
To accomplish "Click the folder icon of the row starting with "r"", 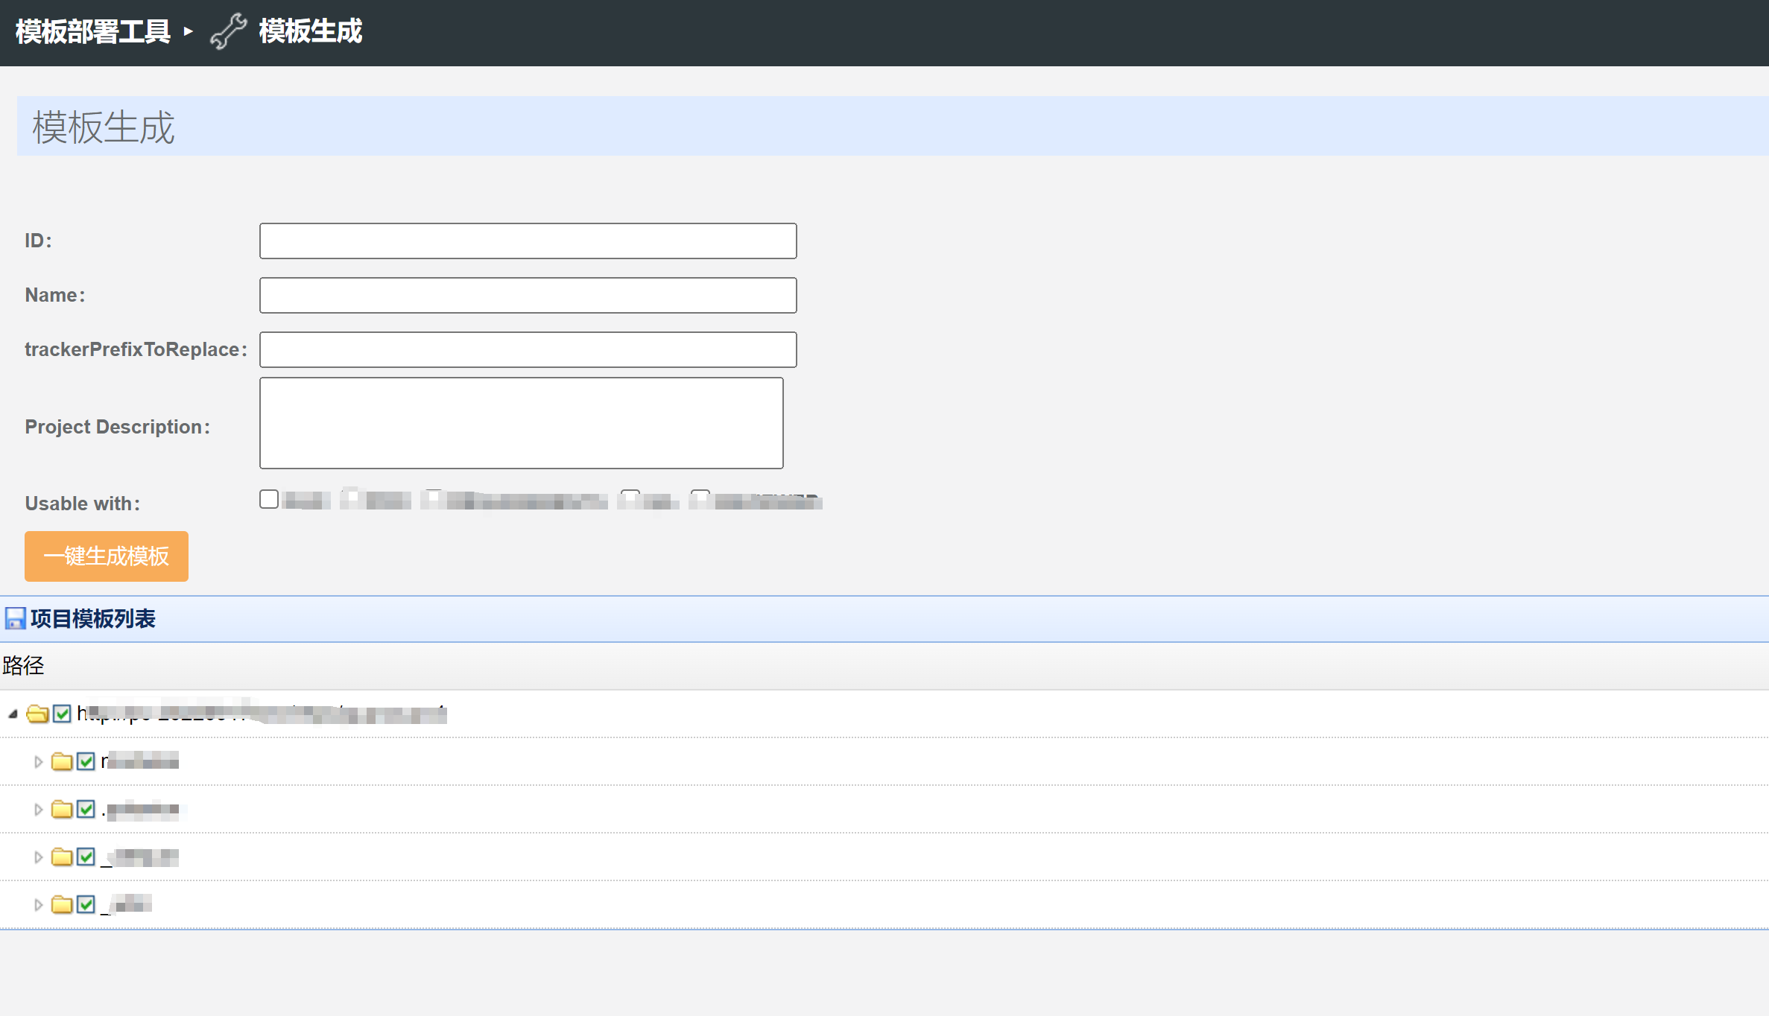I will coord(62,761).
